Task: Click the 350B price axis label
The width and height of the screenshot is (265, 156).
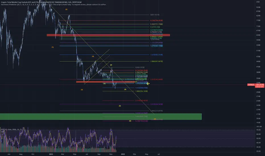Action: 258,78
